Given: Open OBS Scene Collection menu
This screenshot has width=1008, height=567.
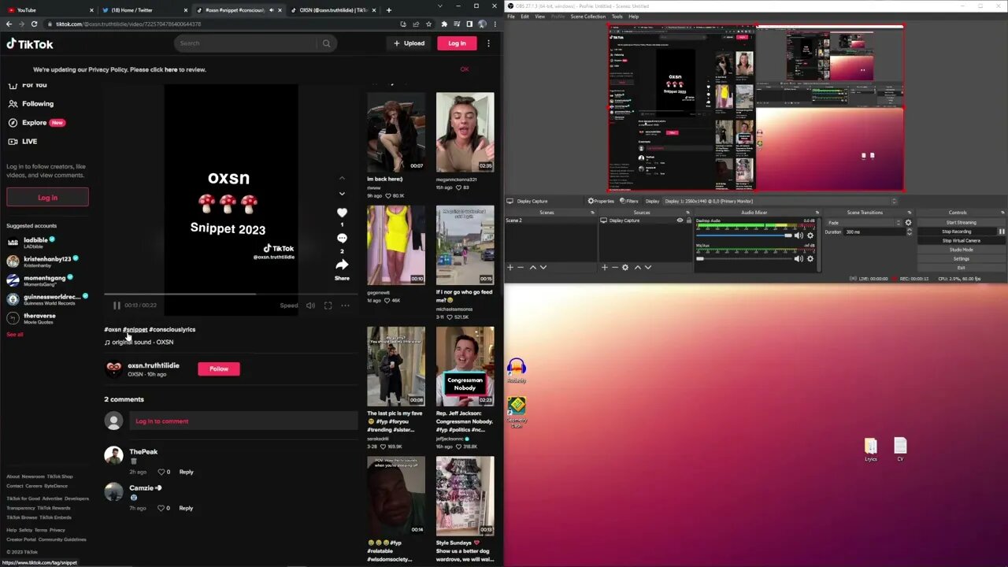Looking at the screenshot, I should point(588,17).
